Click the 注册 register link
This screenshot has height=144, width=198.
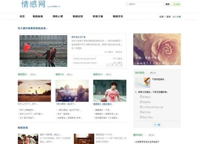[161, 17]
